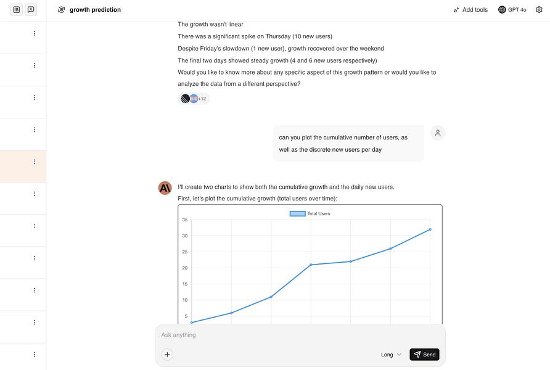
Task: Open the last sidebar conversation's three-dot menu
Action: 35,355
